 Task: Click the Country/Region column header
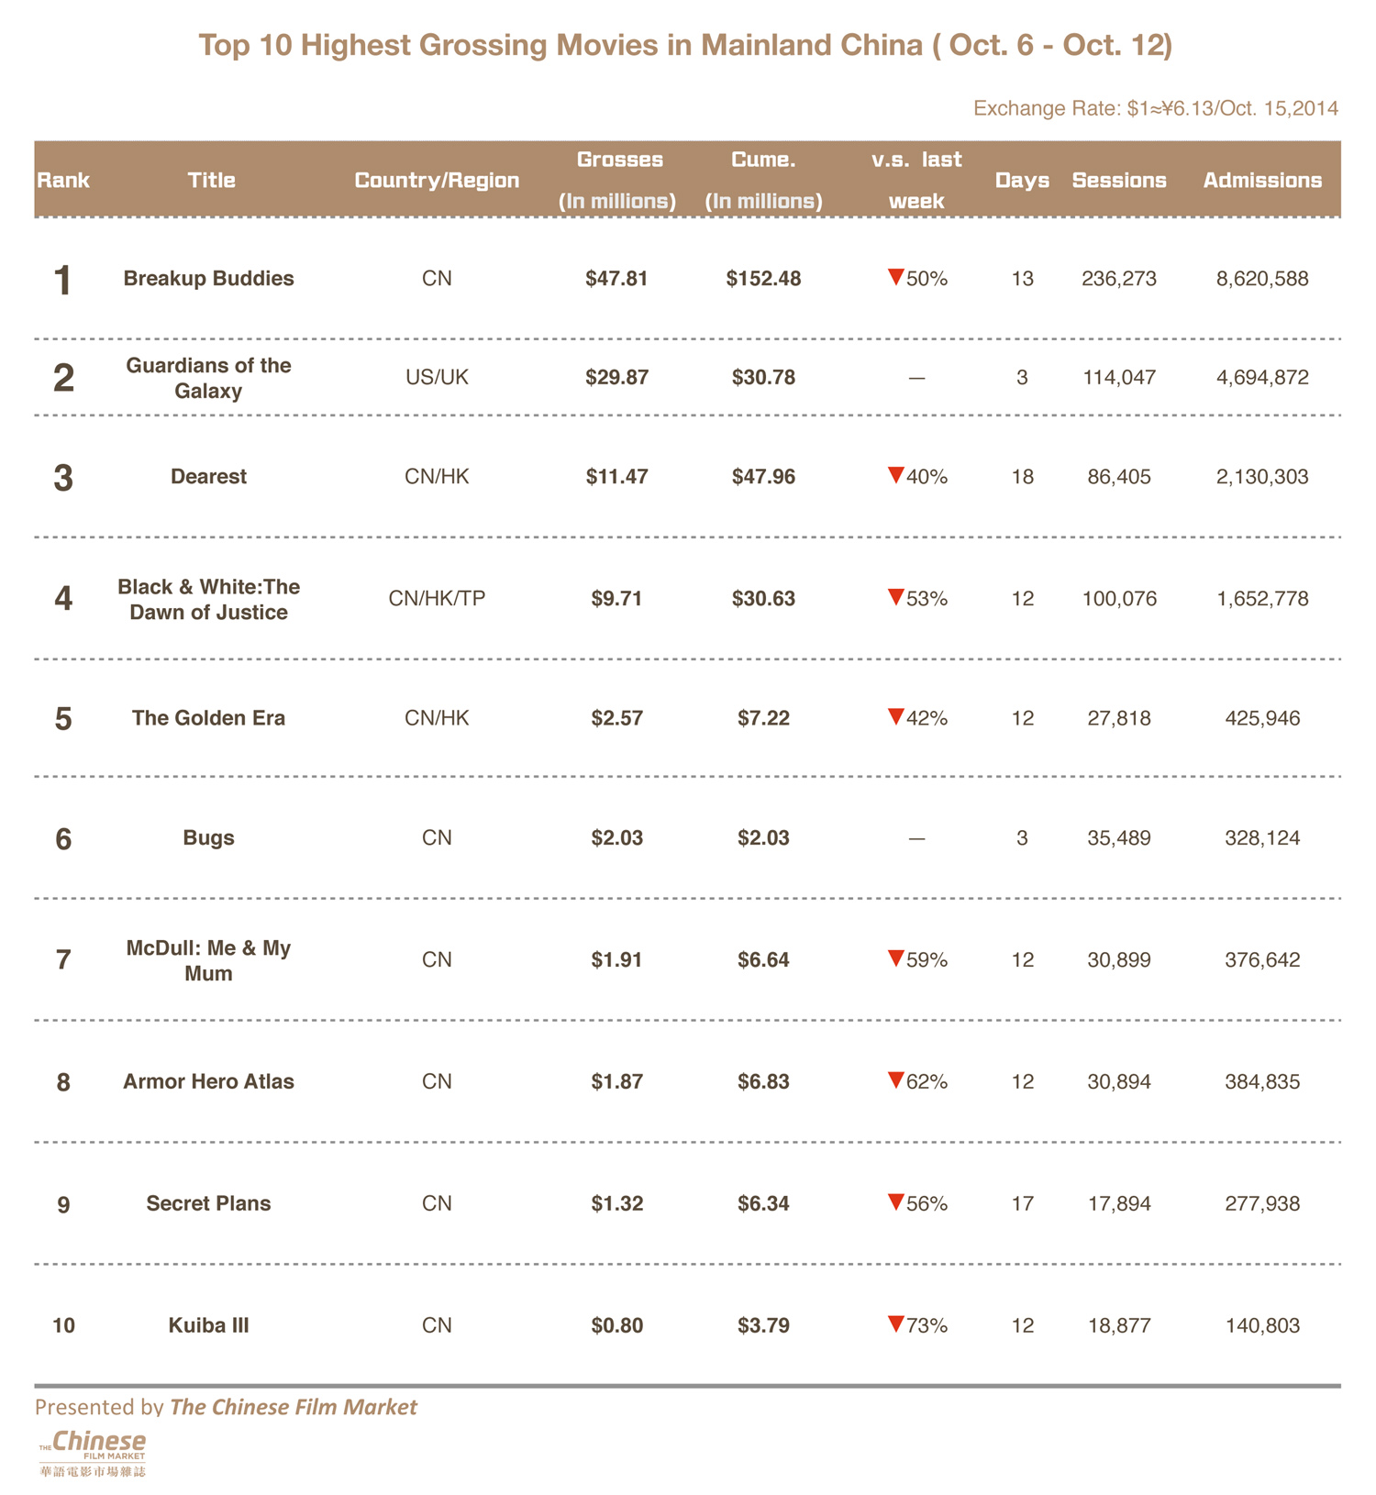[x=437, y=181]
